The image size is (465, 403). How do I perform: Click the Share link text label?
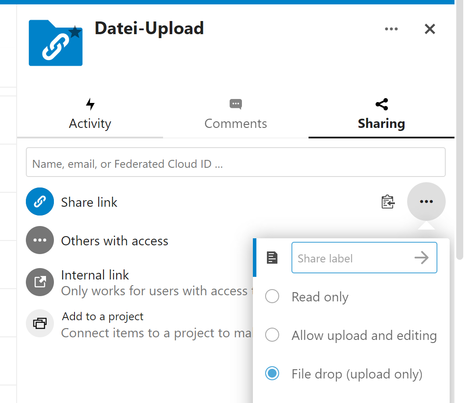(89, 202)
